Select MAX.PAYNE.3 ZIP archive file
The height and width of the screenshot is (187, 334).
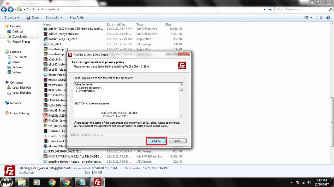coord(75,157)
